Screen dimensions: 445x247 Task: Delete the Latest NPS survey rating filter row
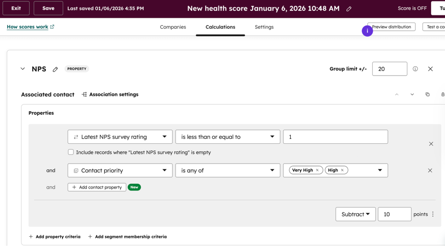tap(431, 144)
